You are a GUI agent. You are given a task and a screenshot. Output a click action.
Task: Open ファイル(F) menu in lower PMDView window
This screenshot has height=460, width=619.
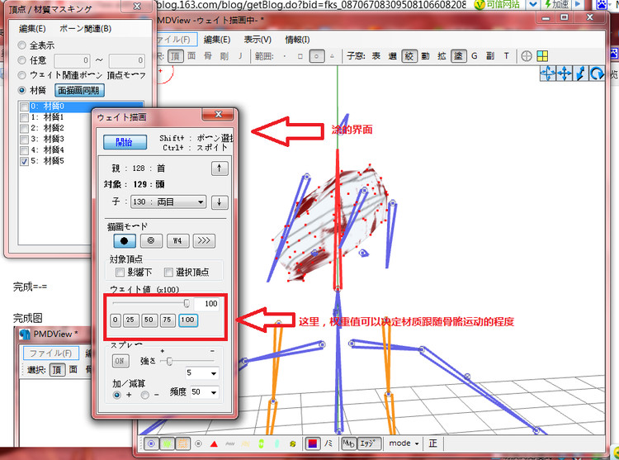click(51, 353)
